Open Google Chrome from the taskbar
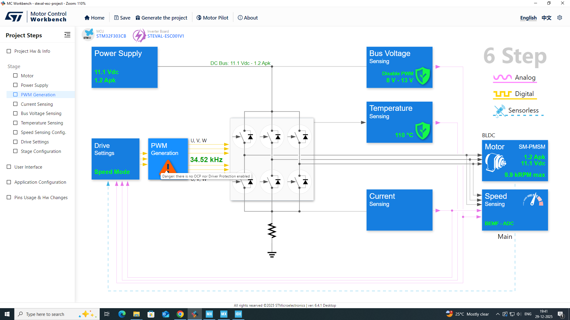Screen dimensions: 570x320 [180, 314]
